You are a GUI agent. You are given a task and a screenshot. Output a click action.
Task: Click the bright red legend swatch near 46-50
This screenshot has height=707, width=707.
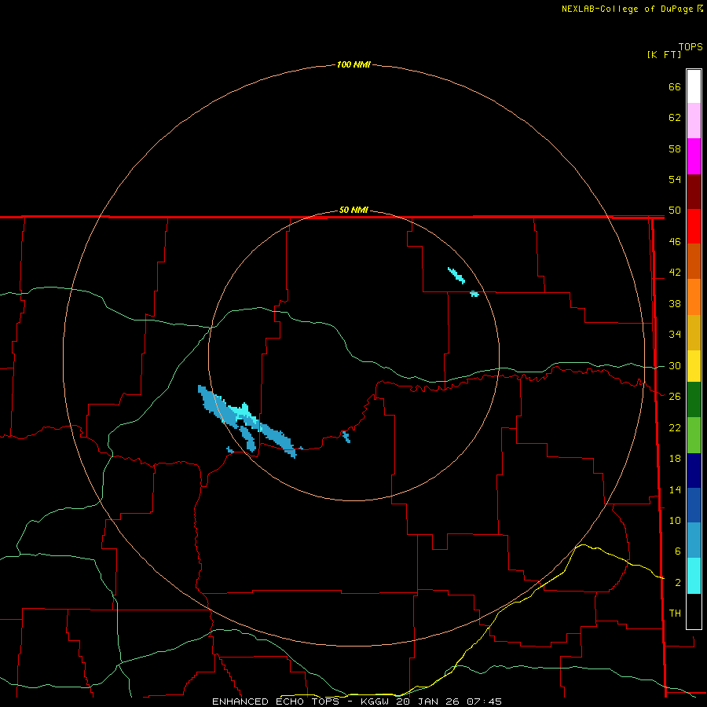pos(694,226)
